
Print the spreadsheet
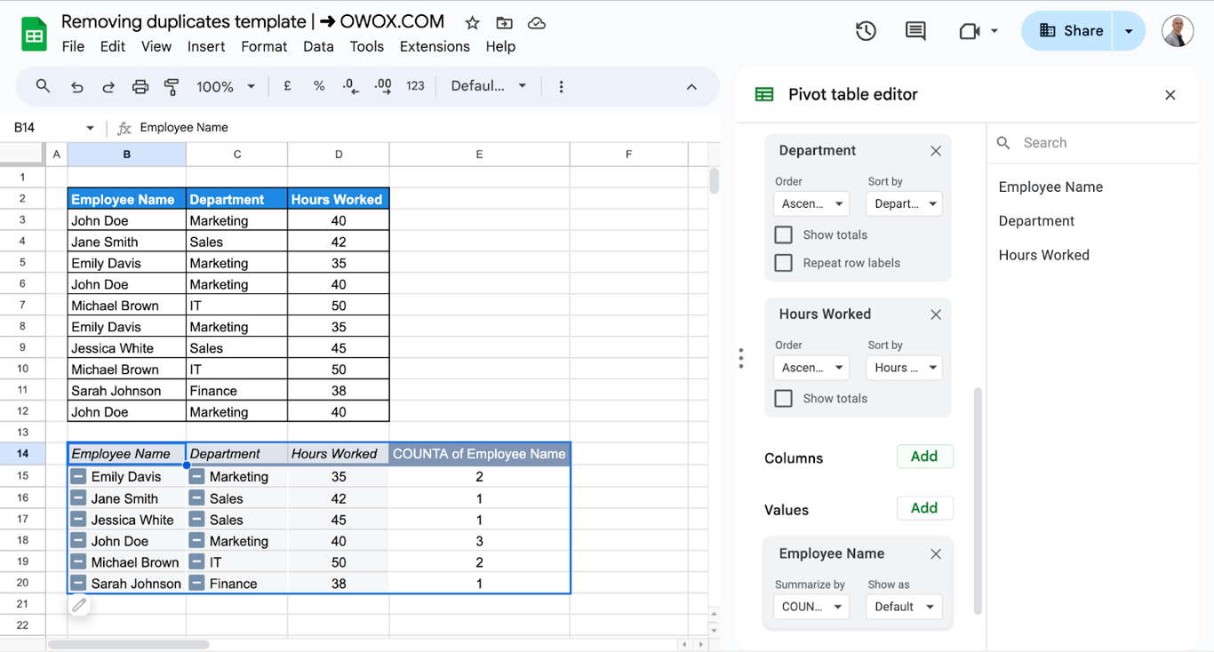point(140,86)
